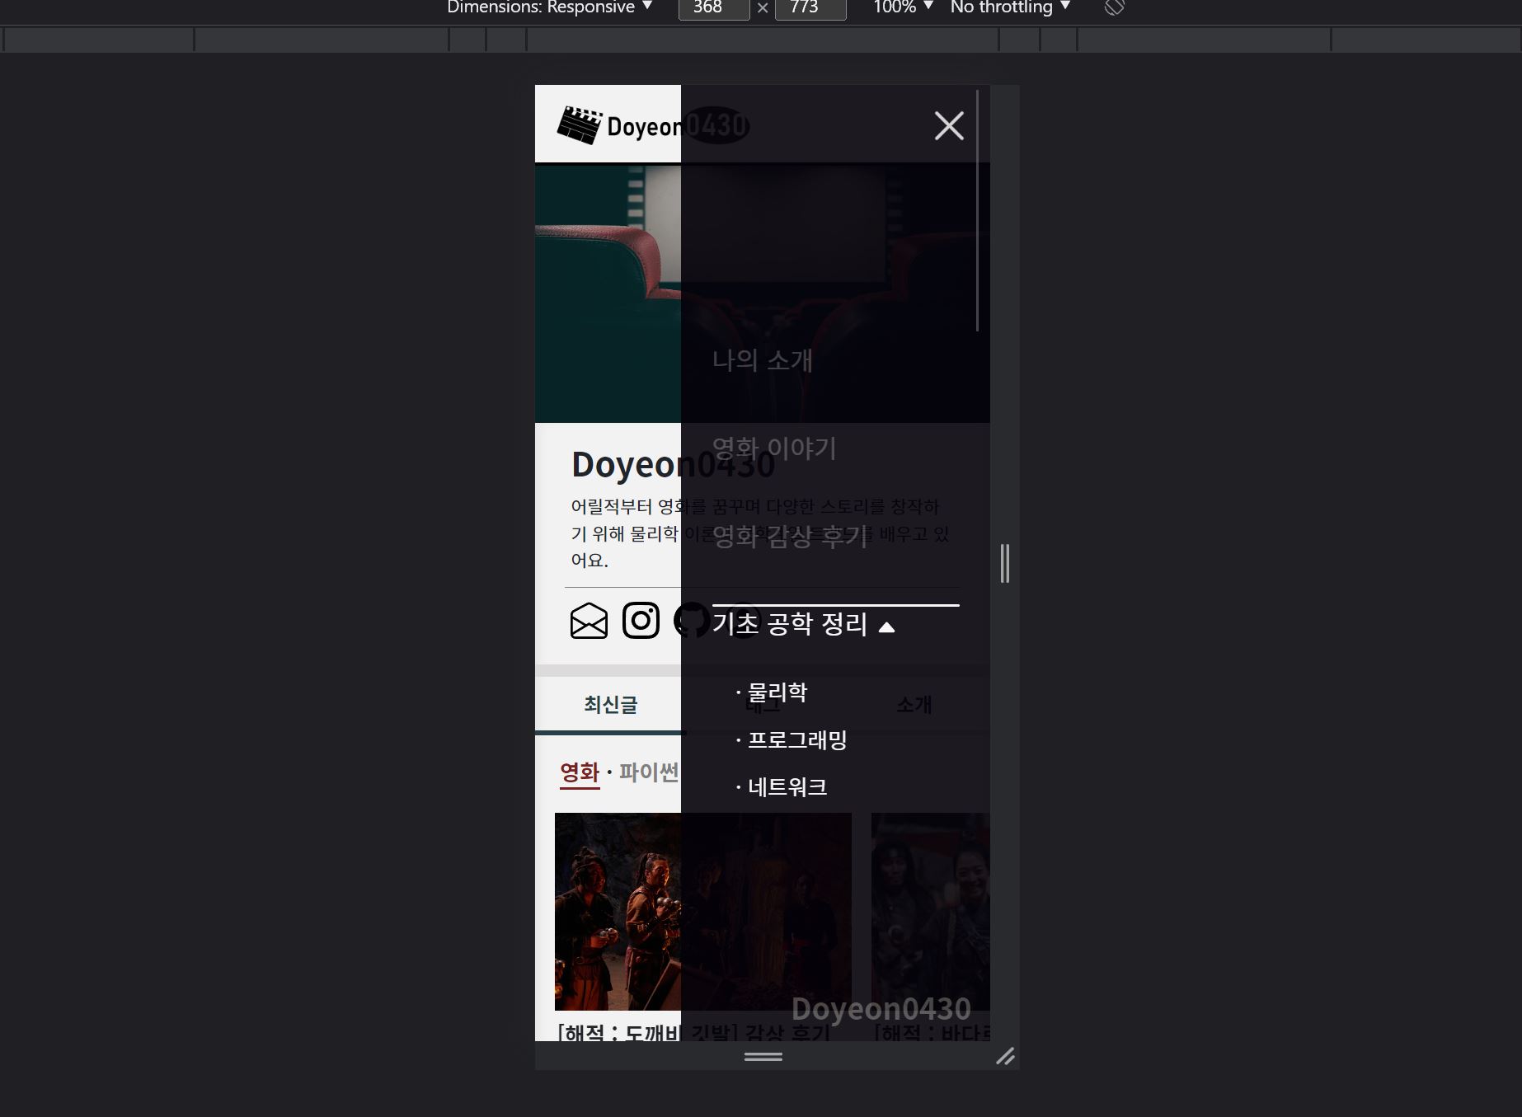Switch to the 소개 tab
Screen dimensions: 1522x1117
click(914, 705)
